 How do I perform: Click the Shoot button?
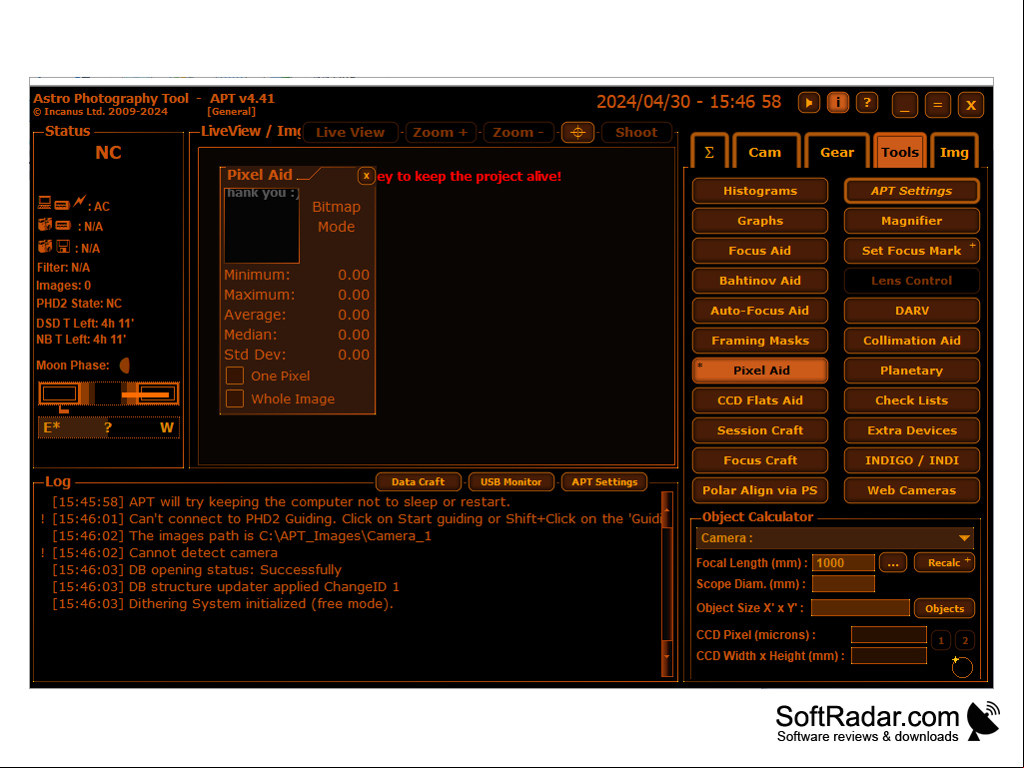pos(636,133)
